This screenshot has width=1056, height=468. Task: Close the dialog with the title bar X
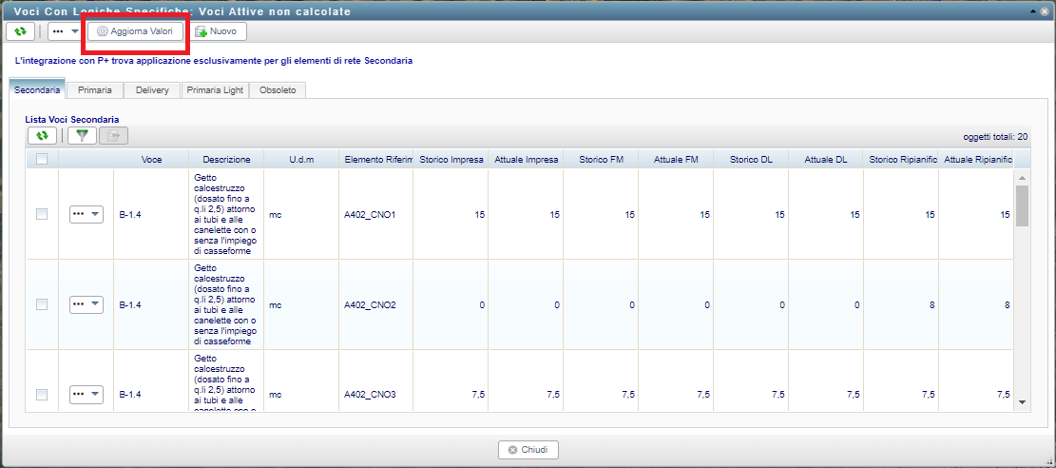pos(1044,10)
